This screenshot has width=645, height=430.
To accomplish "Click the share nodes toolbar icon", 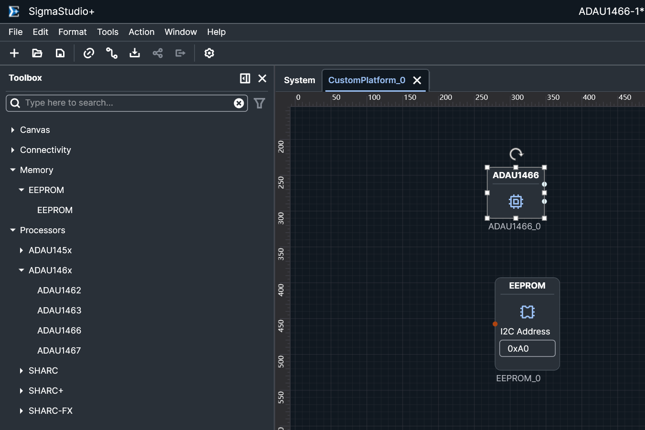I will [158, 53].
